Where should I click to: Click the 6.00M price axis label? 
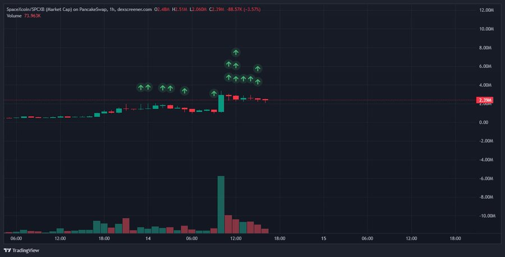pos(485,66)
